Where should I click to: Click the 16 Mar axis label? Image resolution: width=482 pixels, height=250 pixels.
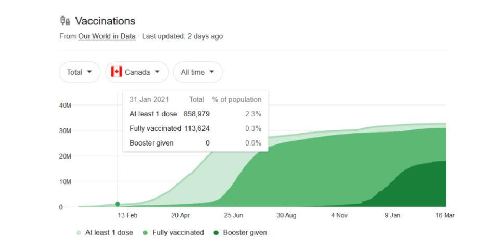[x=445, y=215]
